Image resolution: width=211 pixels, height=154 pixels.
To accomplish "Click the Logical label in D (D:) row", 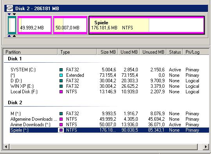I will pos(192,81).
